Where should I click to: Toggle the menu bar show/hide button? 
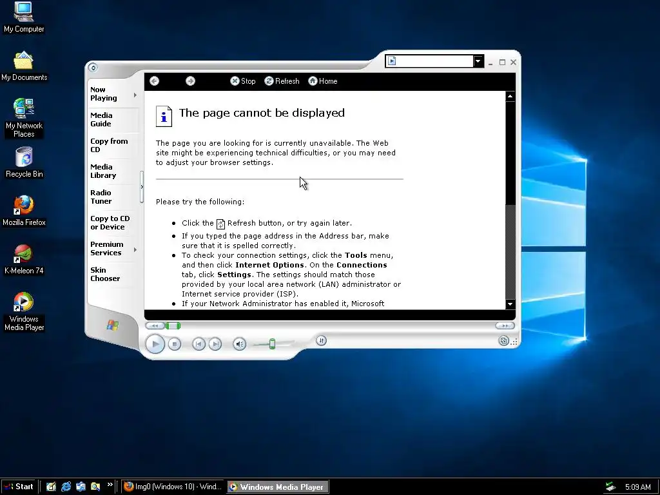tap(93, 67)
